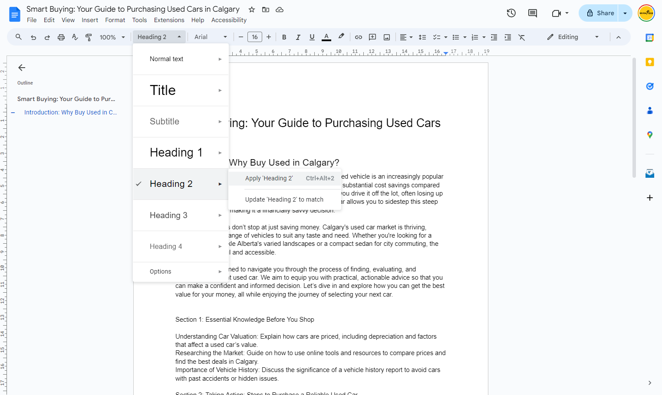The image size is (662, 395).
Task: Choose Normal text style
Action: pyautogui.click(x=181, y=59)
